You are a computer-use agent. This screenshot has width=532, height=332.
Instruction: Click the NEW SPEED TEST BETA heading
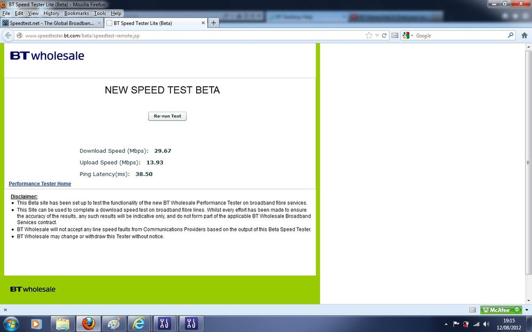pos(162,90)
